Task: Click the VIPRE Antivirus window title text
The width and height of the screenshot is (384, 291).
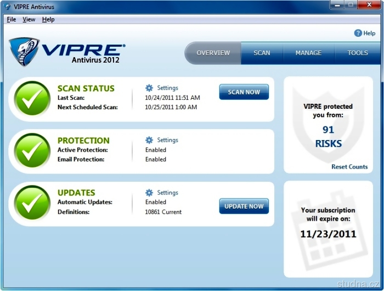Action: click(x=34, y=7)
